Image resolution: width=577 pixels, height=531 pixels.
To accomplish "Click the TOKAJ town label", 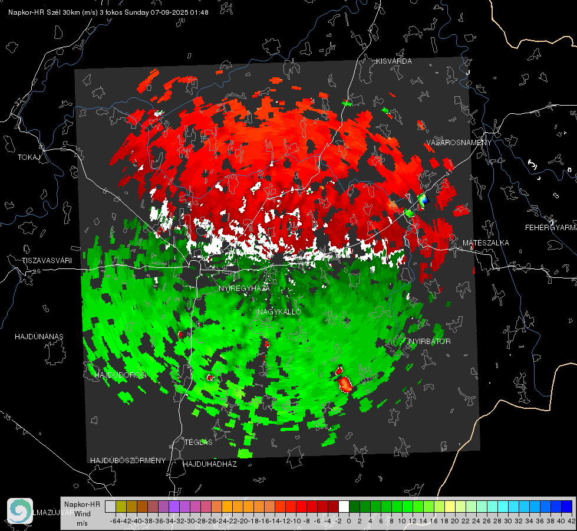I will 29,158.
